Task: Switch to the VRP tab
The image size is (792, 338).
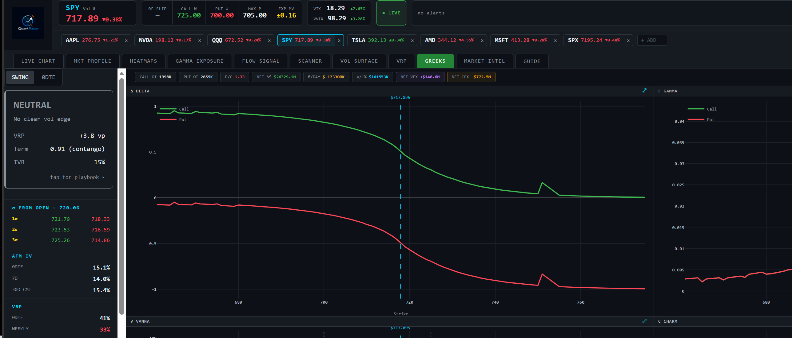Action: (x=401, y=61)
